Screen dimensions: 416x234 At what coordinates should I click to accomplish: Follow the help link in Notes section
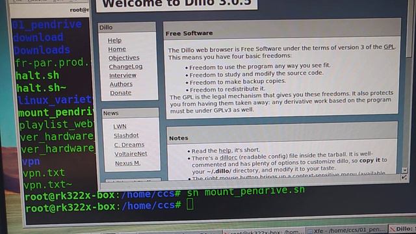click(225, 150)
